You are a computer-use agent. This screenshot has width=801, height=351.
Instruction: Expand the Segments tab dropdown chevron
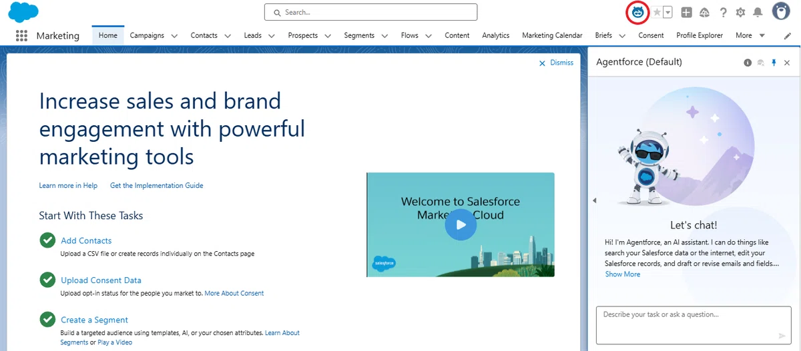pyautogui.click(x=384, y=36)
